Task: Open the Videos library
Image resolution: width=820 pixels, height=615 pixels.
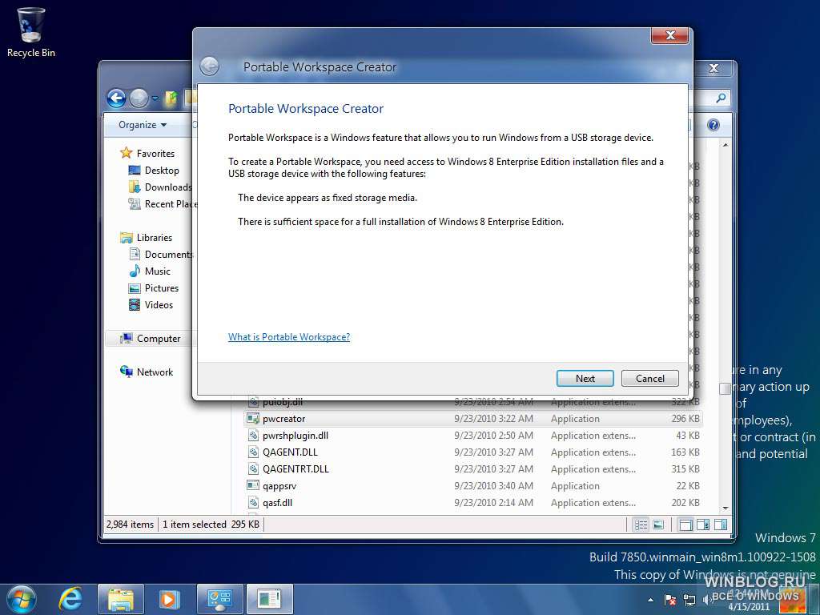Action: (159, 304)
